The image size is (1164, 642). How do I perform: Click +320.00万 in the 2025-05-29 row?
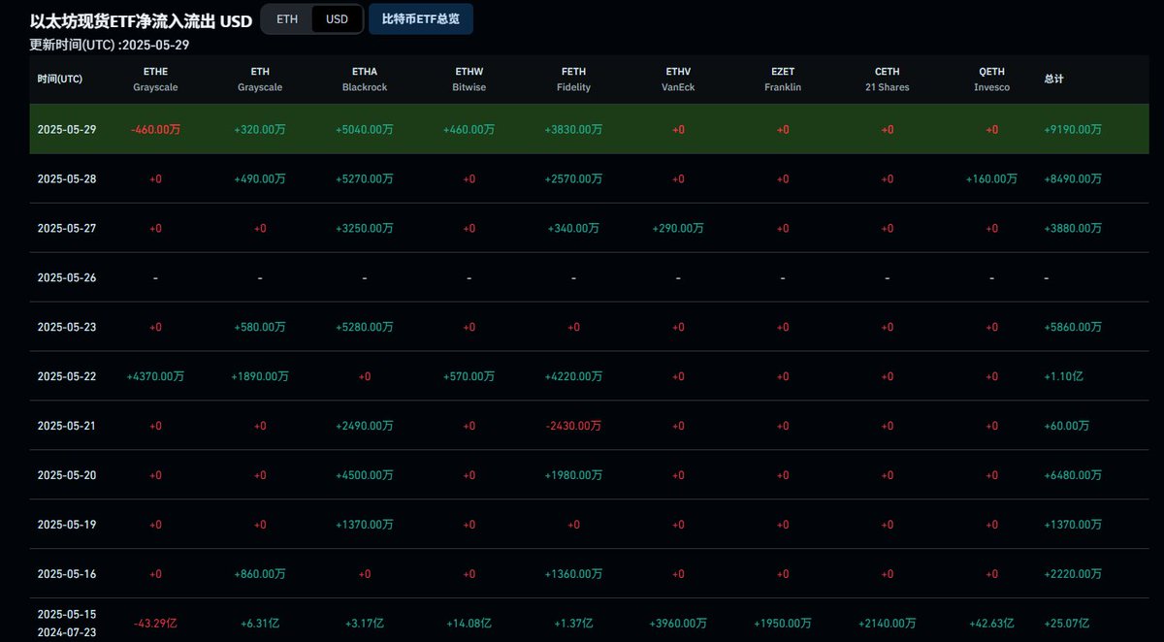point(260,129)
